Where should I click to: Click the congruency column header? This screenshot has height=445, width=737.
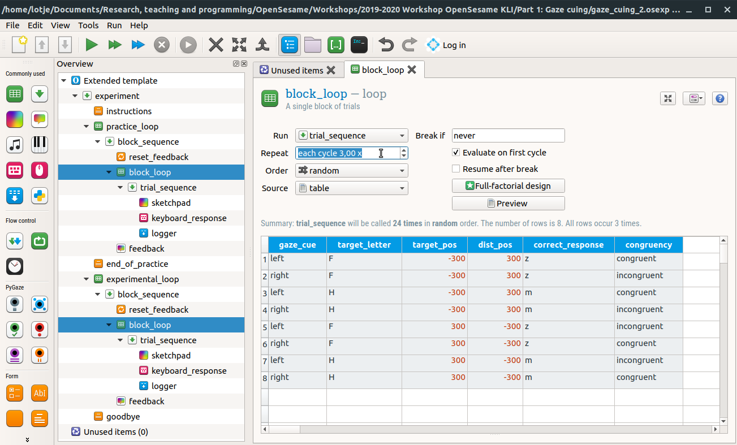coord(649,245)
